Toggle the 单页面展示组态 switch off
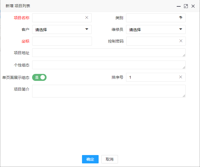This screenshot has width=200, height=167. [x=39, y=78]
